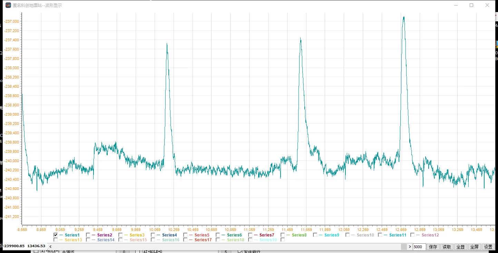Toggle the Series15 checkbox
The height and width of the screenshot is (253, 498).
click(x=121, y=240)
